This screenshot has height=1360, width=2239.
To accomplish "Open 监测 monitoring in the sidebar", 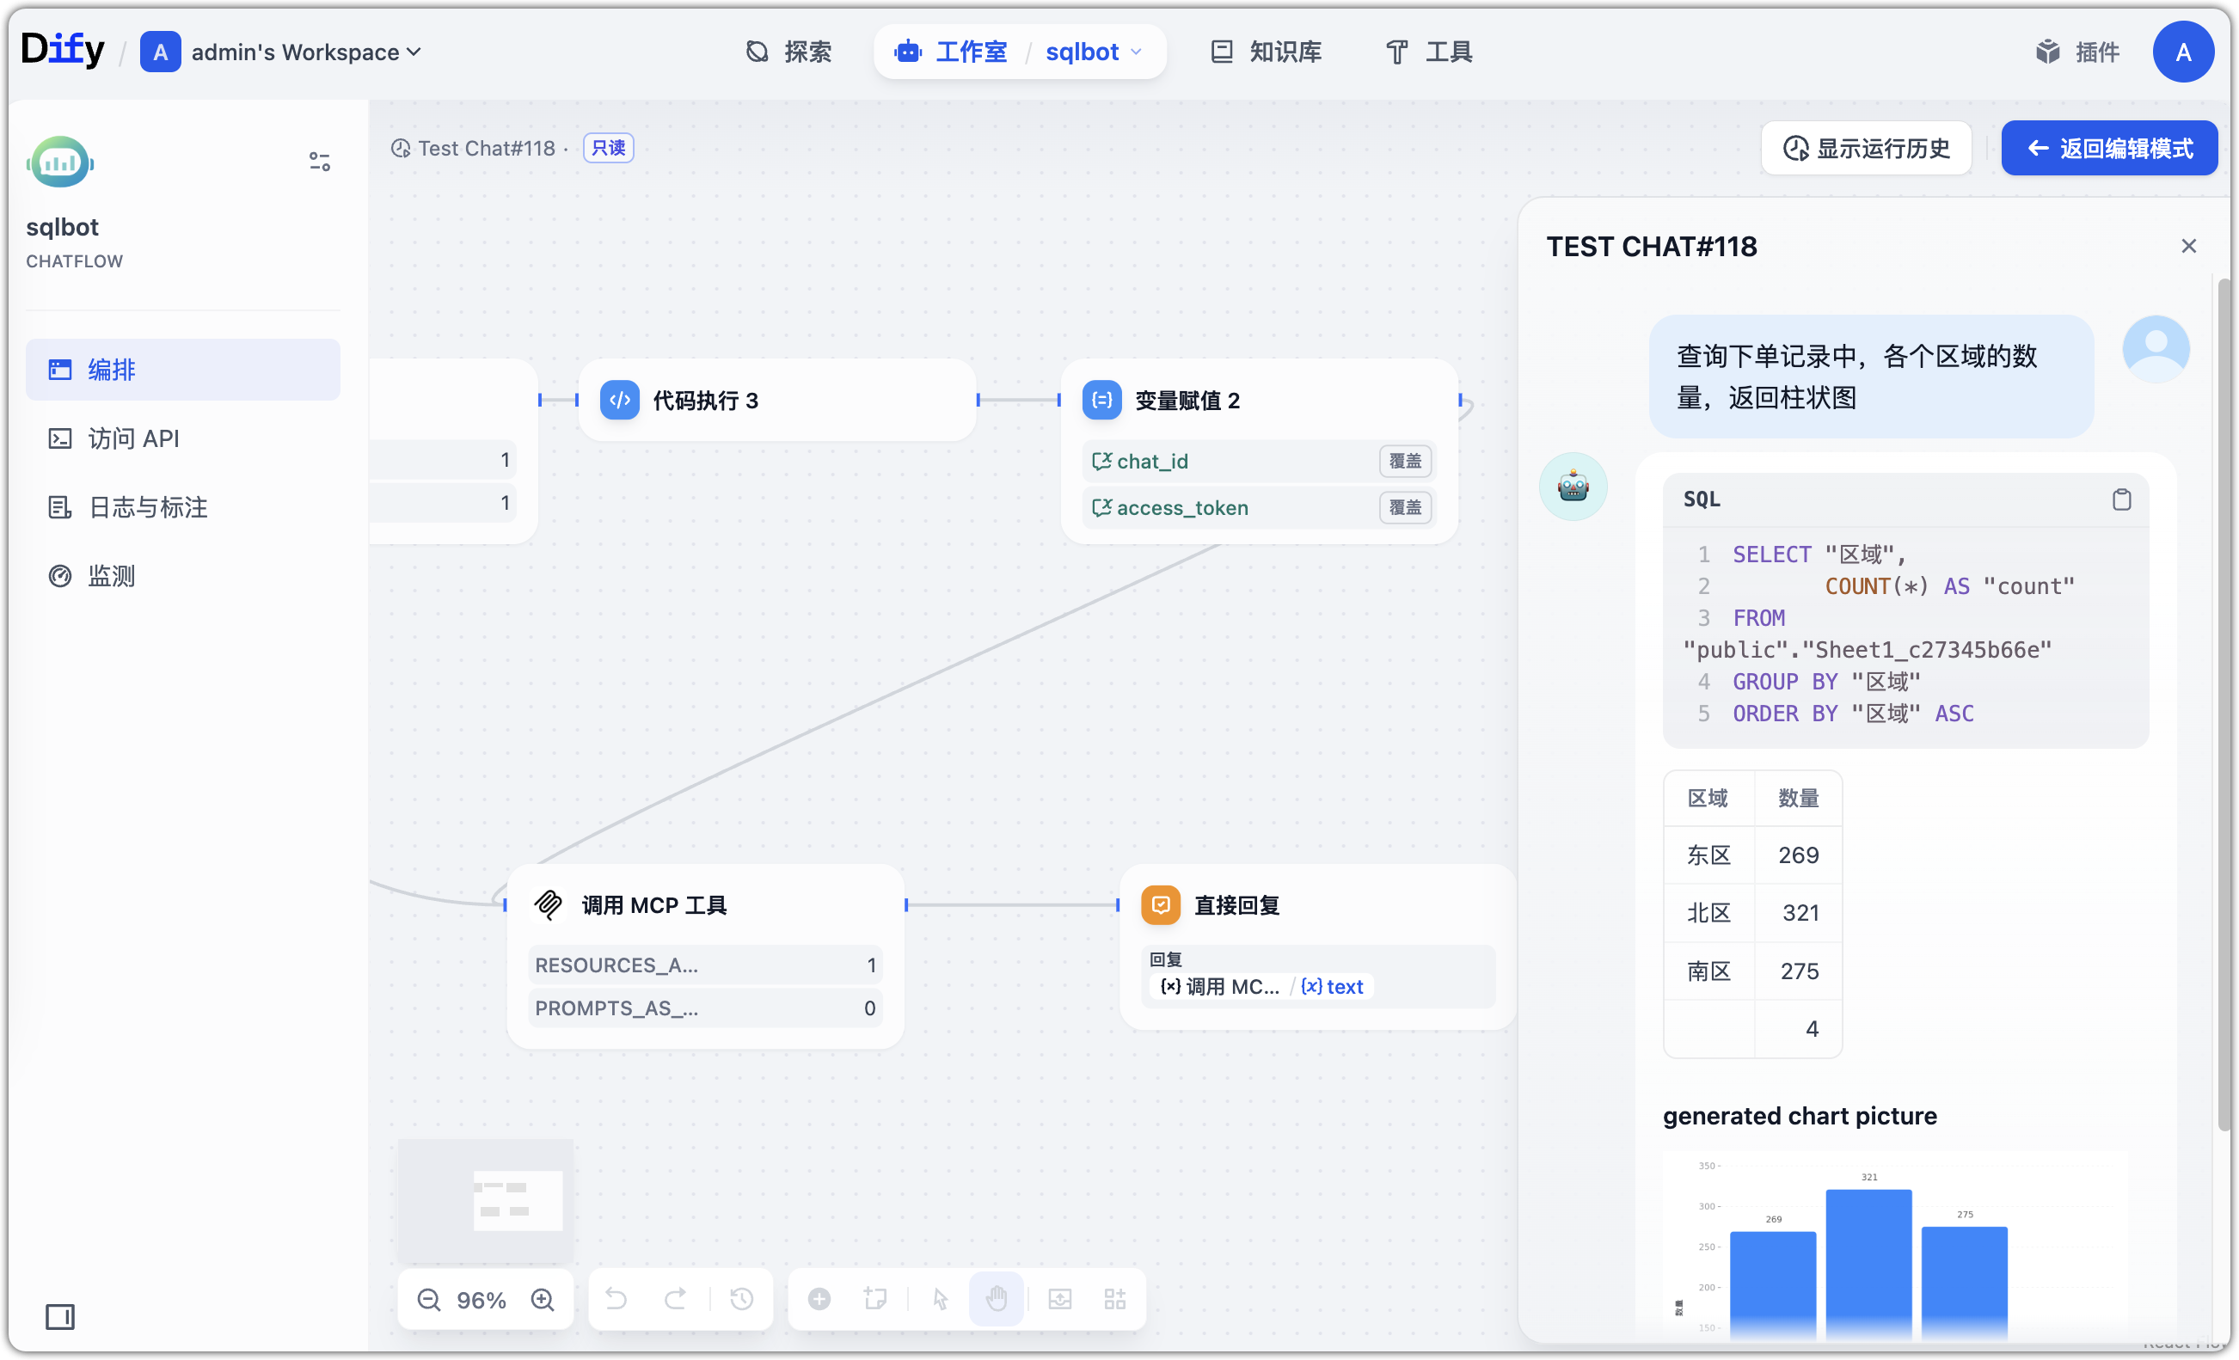I will click(111, 575).
